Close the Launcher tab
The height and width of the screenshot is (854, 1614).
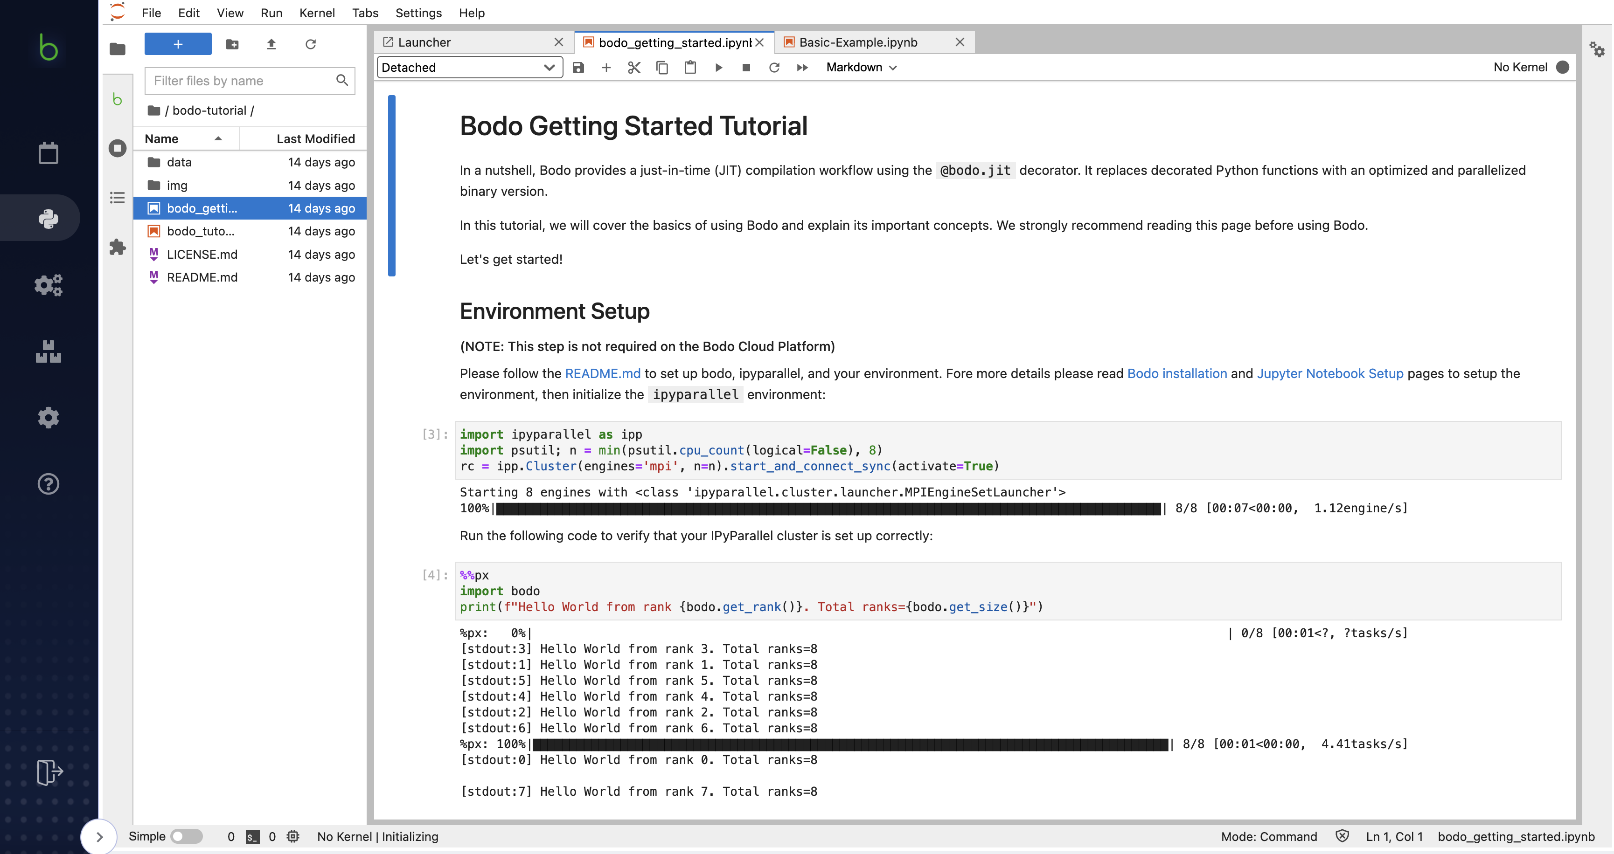click(558, 42)
